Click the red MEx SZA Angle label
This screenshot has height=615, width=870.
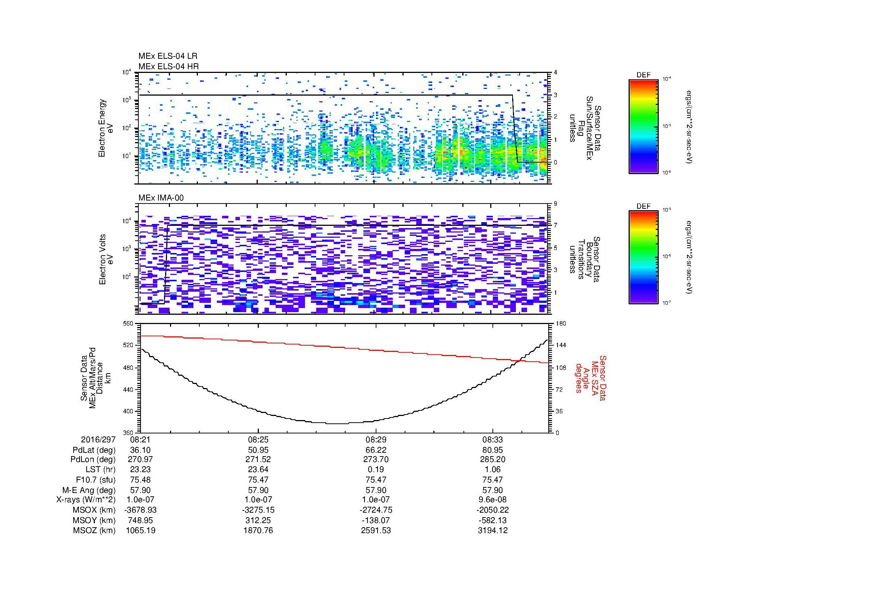(x=590, y=378)
